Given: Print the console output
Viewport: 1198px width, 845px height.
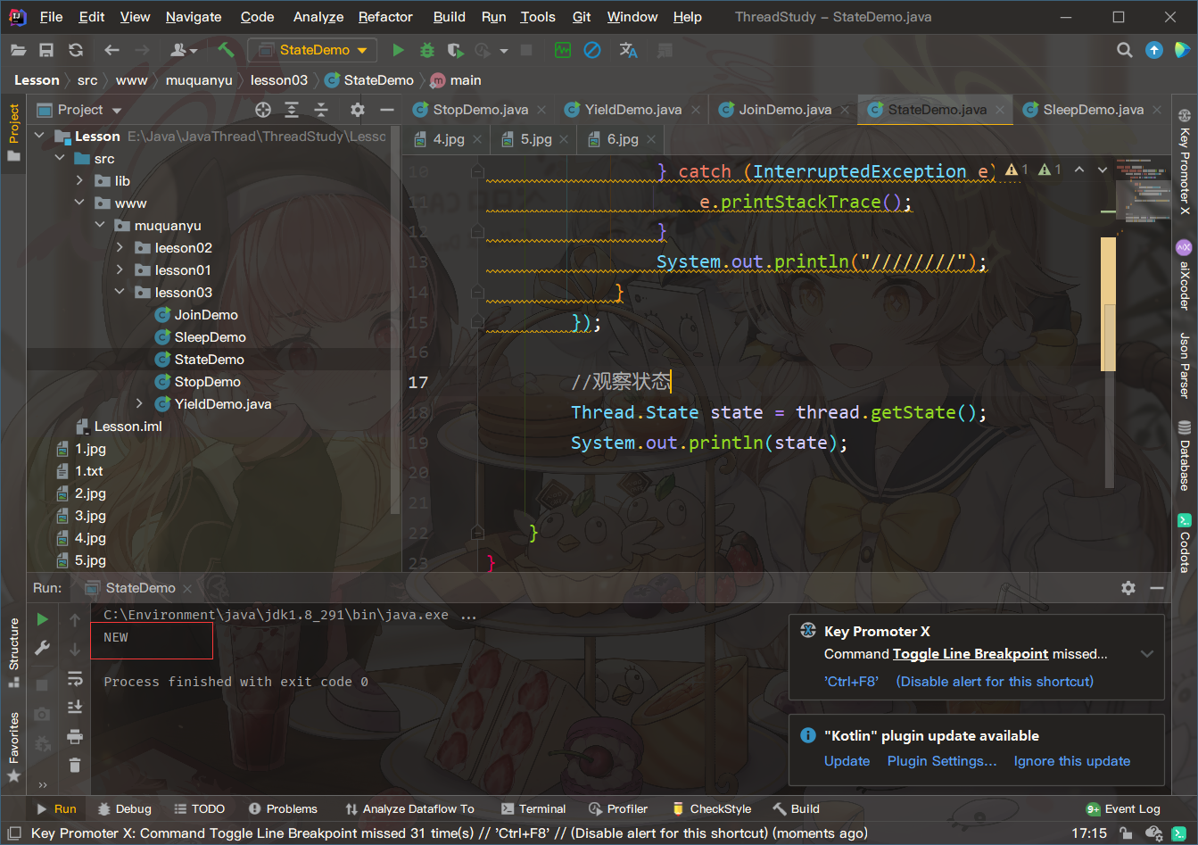Looking at the screenshot, I should click(75, 737).
